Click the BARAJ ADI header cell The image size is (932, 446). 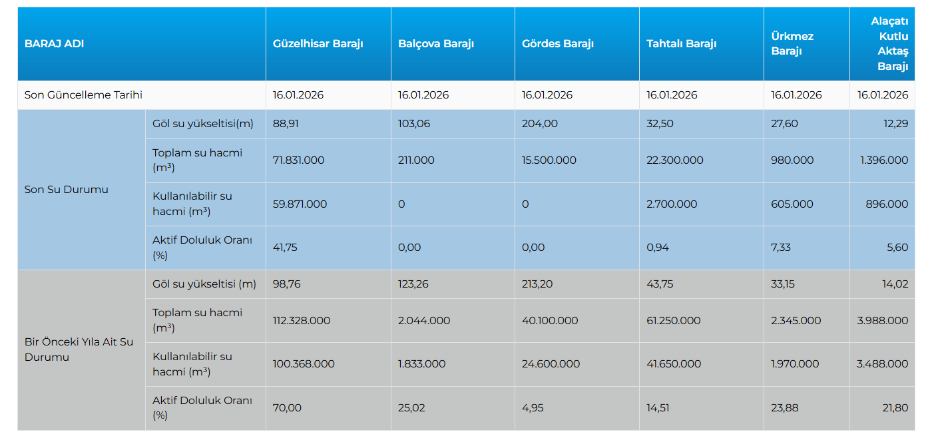(x=55, y=44)
